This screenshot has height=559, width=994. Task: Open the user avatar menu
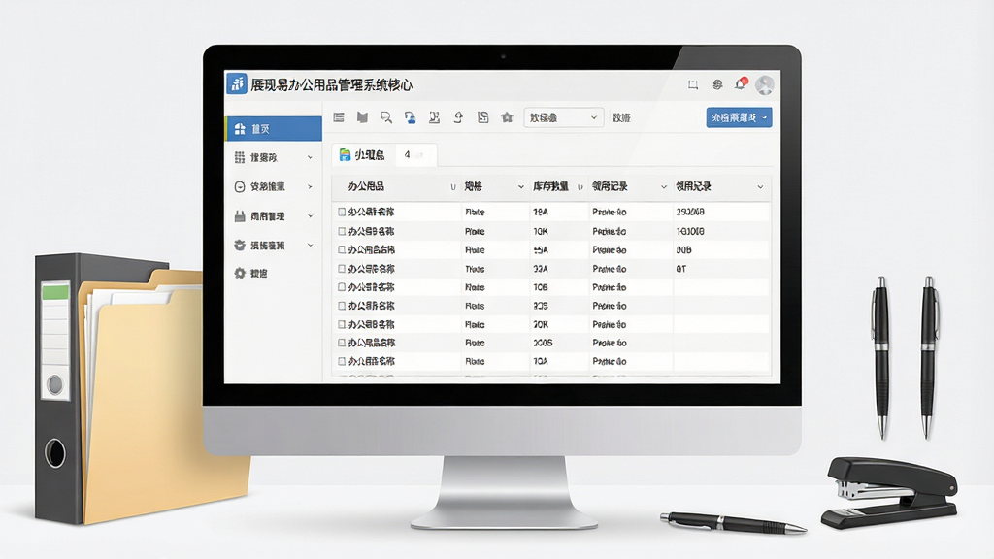pyautogui.click(x=765, y=84)
